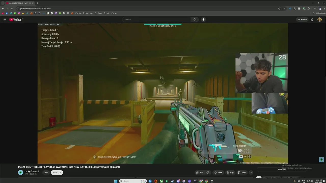Open the Windows Start menu
Screen dimensions: 326x183
(116, 181)
